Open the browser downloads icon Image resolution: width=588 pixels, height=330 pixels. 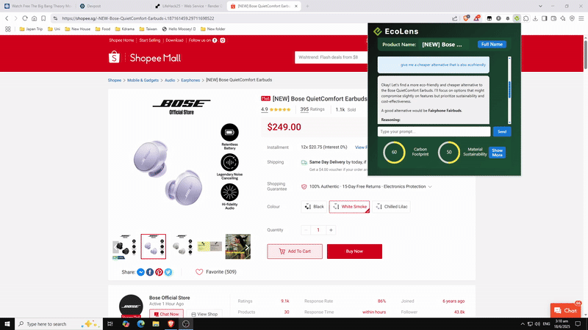pyautogui.click(x=535, y=18)
